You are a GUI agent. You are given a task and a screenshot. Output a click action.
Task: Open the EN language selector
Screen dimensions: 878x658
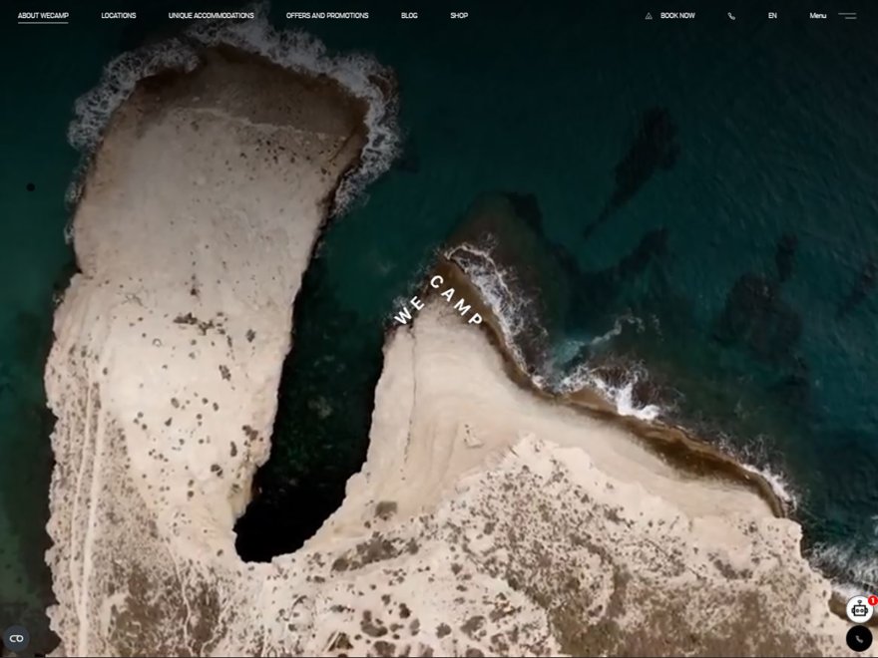(772, 16)
